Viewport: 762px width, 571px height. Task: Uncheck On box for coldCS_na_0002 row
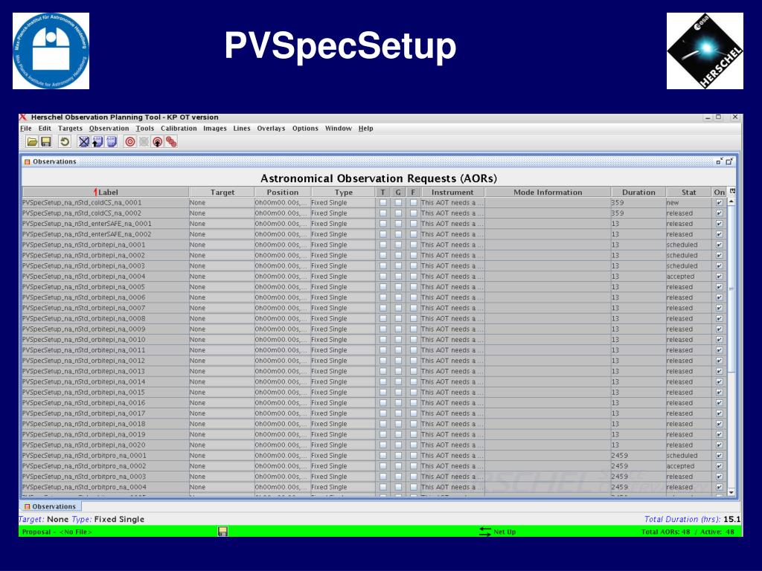720,213
